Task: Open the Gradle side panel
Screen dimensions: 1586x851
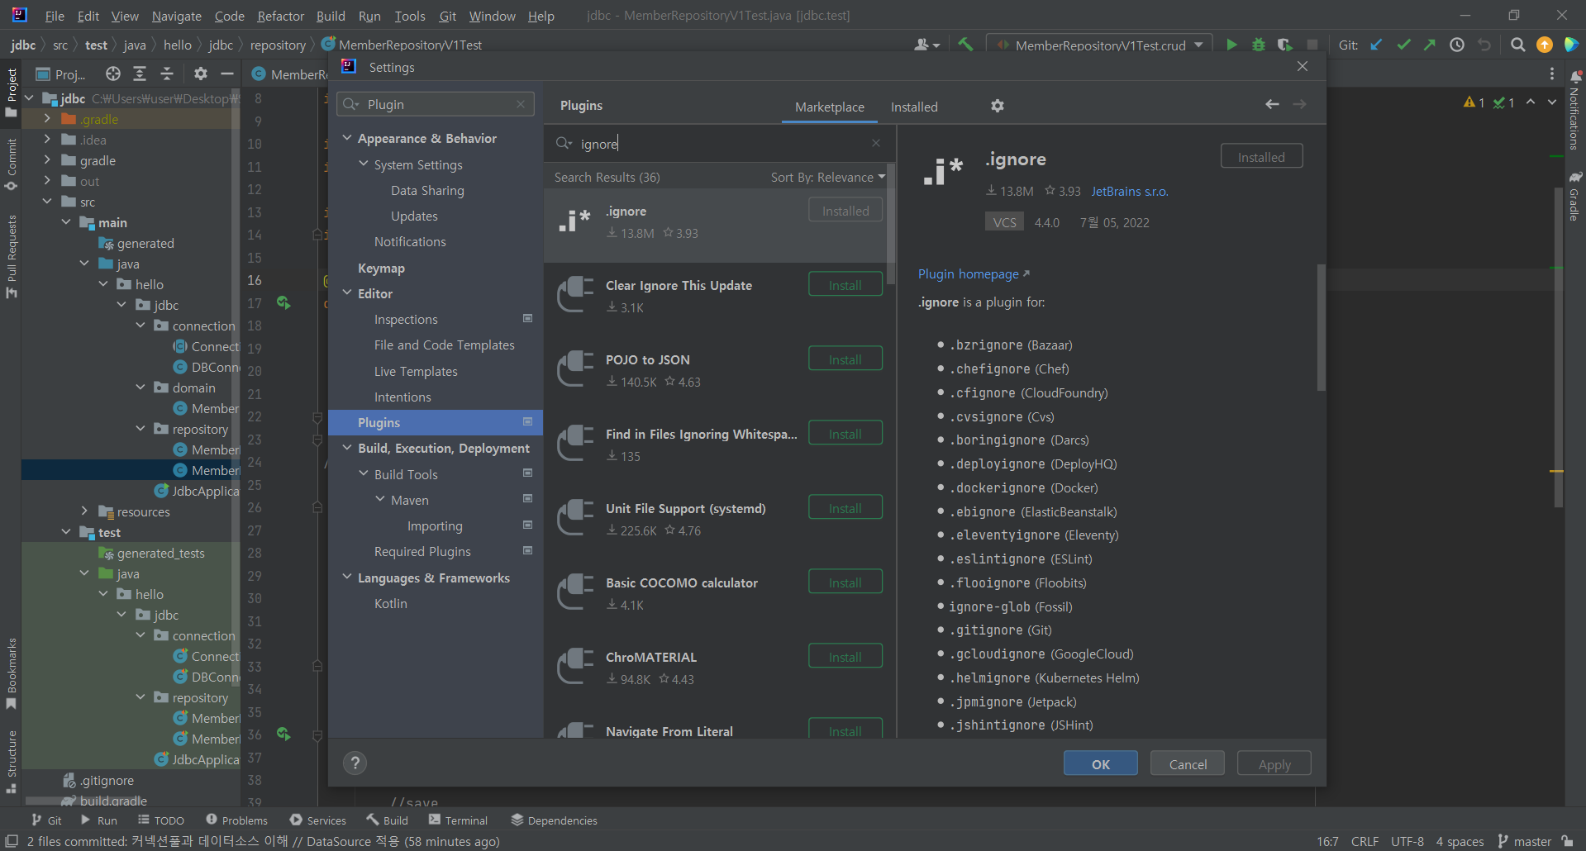Action: tap(1575, 197)
